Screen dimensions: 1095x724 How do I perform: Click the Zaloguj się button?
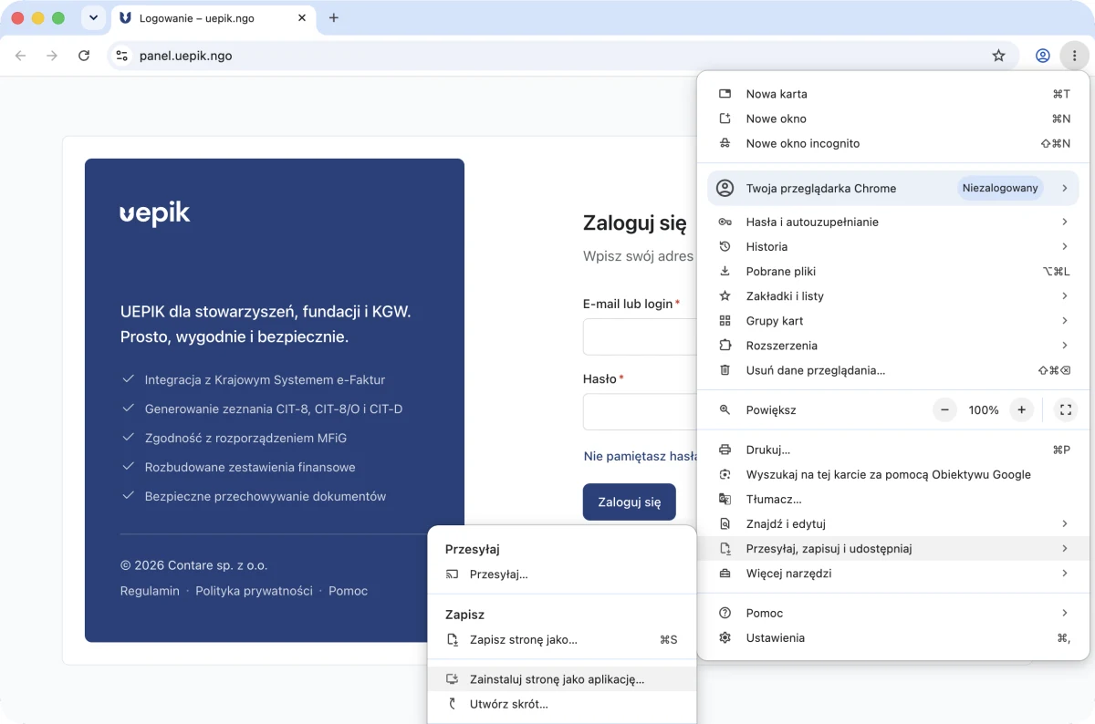630,502
